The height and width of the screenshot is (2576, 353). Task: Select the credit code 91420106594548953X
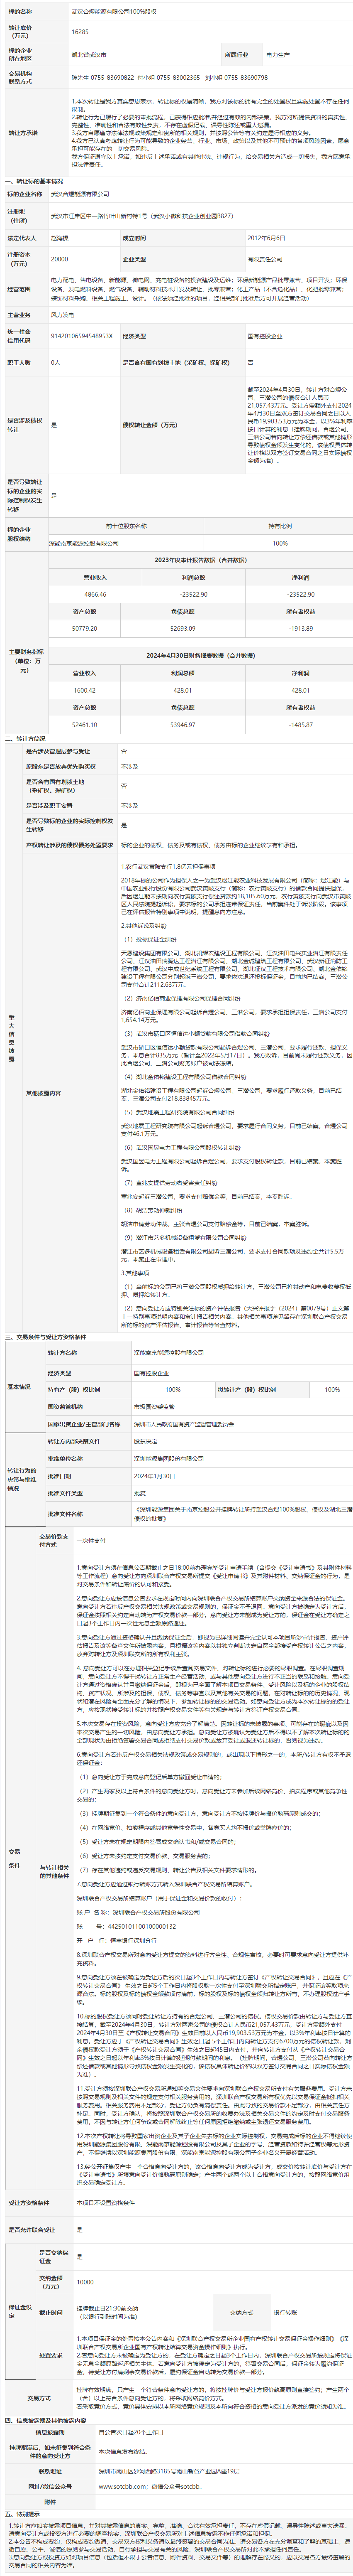click(x=82, y=337)
